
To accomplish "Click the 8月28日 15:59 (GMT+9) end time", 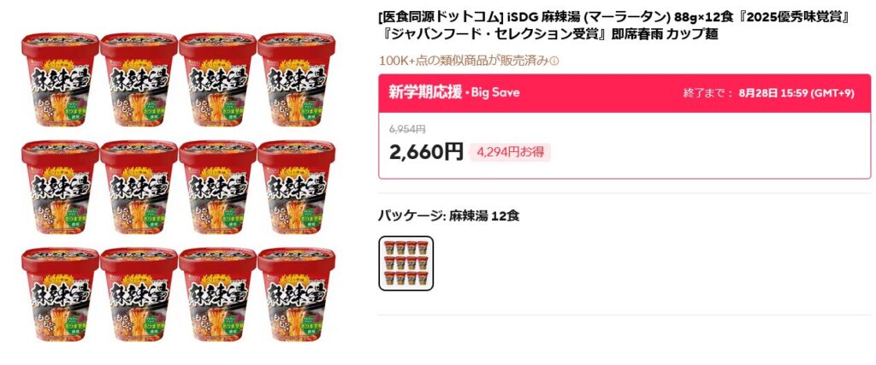I will tap(796, 93).
